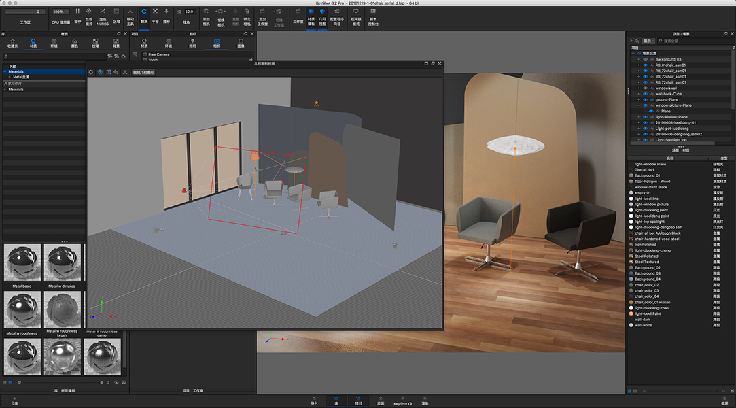736x408 pixels.
Task: Open the Lighting tab in project panel
Action: (x=192, y=44)
